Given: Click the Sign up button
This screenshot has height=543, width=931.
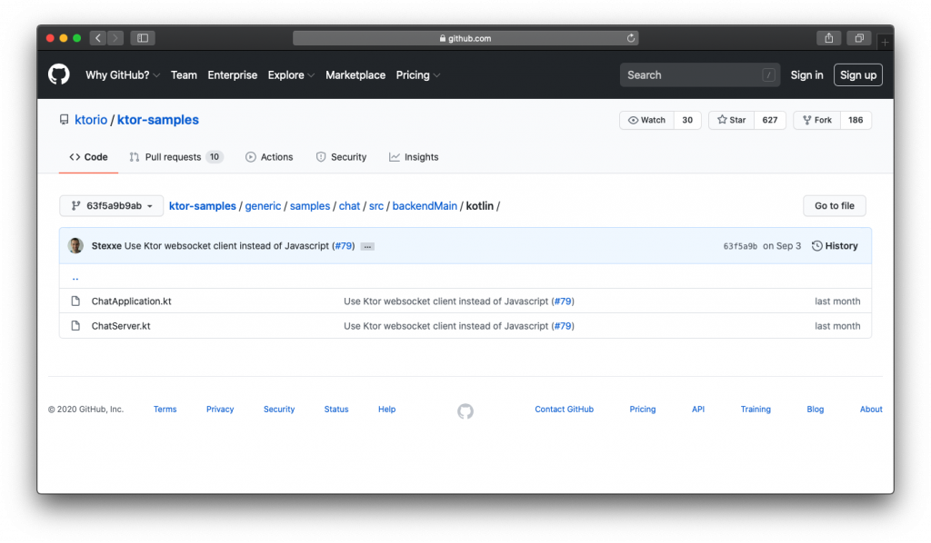Looking at the screenshot, I should [858, 75].
